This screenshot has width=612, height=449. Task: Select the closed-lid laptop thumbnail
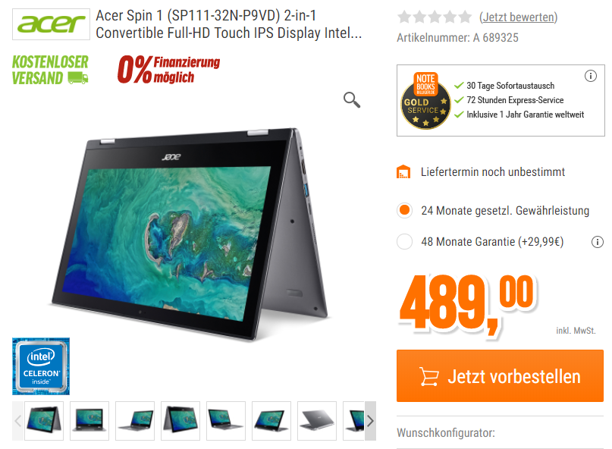(x=317, y=421)
